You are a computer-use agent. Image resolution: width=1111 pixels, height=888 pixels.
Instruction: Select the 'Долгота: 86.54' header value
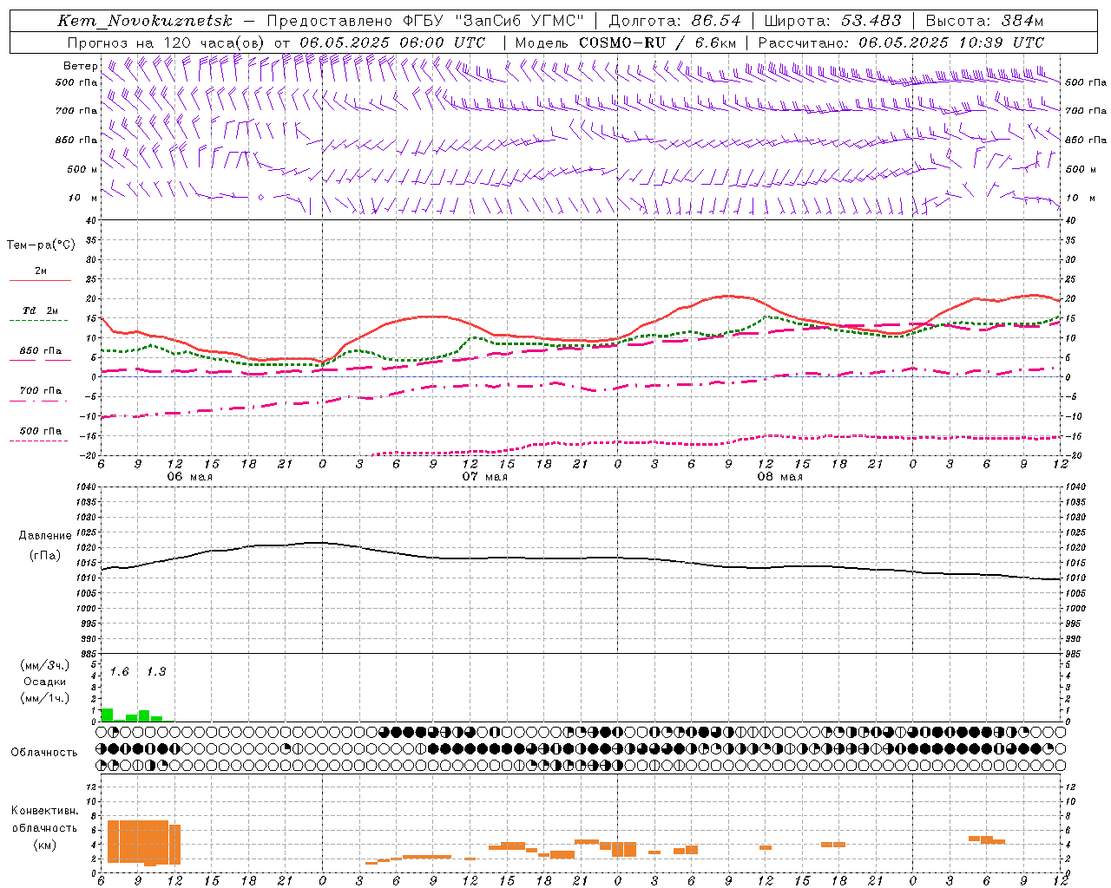pos(675,21)
